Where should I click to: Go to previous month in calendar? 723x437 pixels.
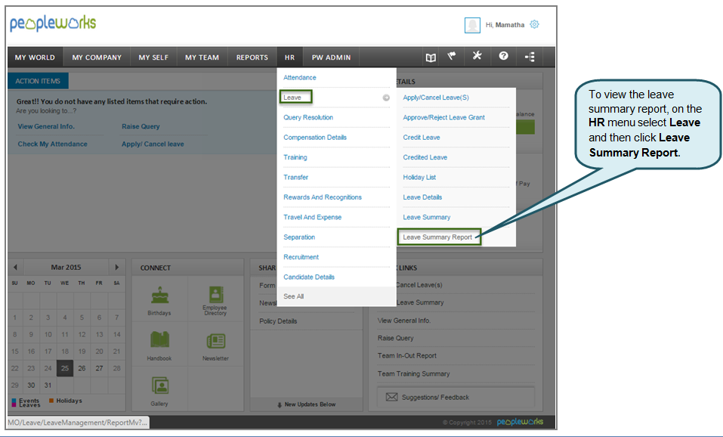[x=15, y=267]
